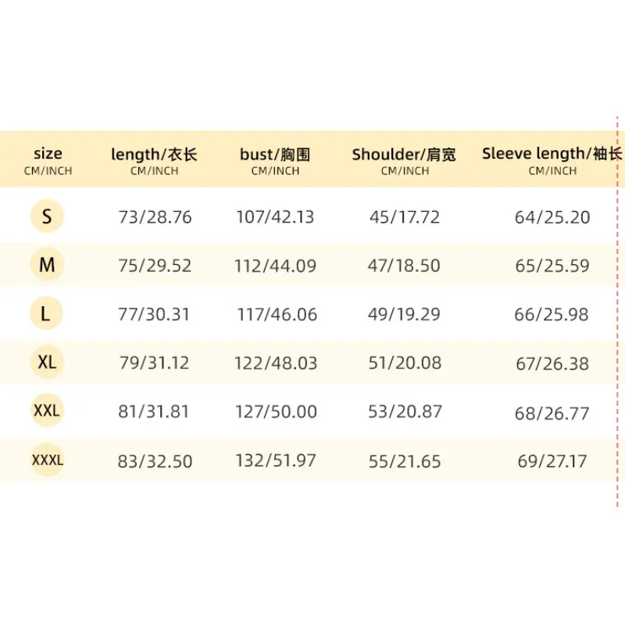Click the bust column header
Image resolution: width=625 pixels, height=625 pixels.
(275, 160)
